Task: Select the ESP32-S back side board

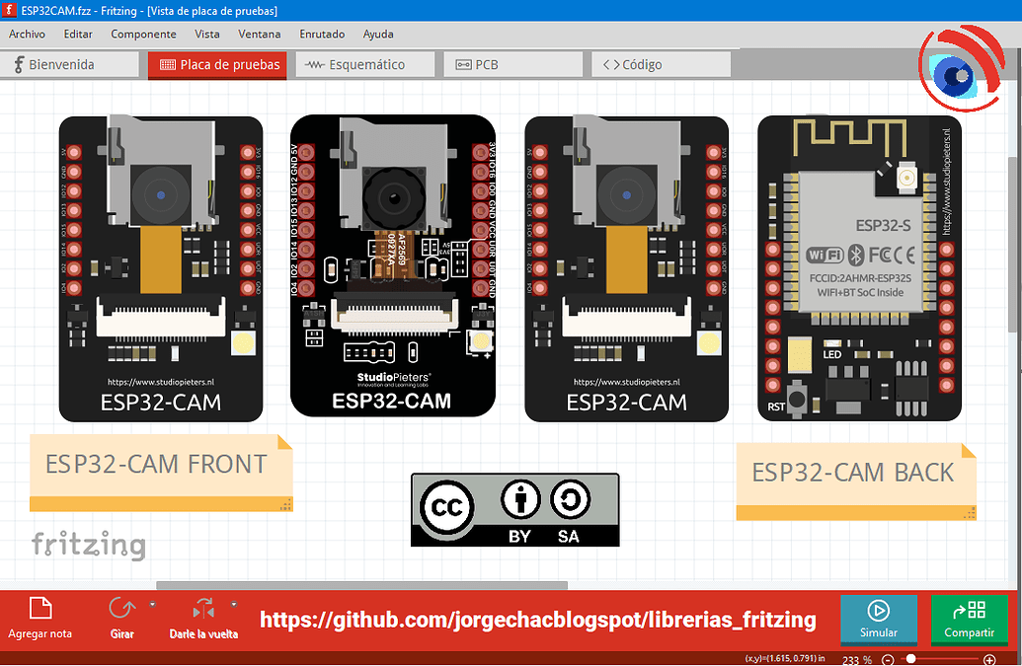Action: (859, 267)
